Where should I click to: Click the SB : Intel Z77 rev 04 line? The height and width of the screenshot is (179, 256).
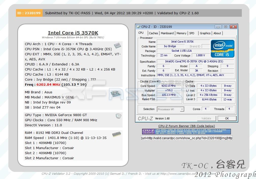[x=43, y=107]
